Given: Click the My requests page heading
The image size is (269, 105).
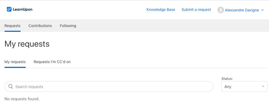Looking at the screenshot, I should point(27,44).
